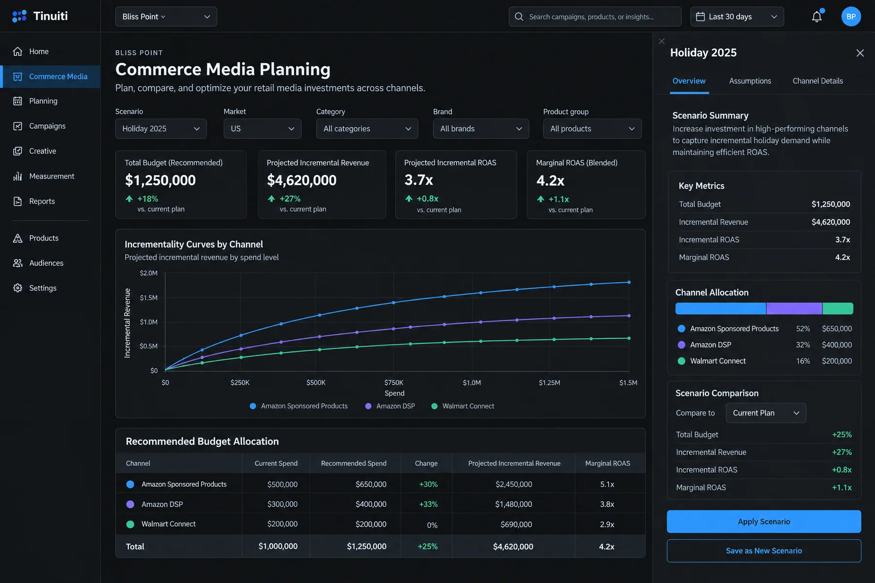Image resolution: width=875 pixels, height=583 pixels.
Task: Expand the All products dropdown
Action: click(x=592, y=129)
